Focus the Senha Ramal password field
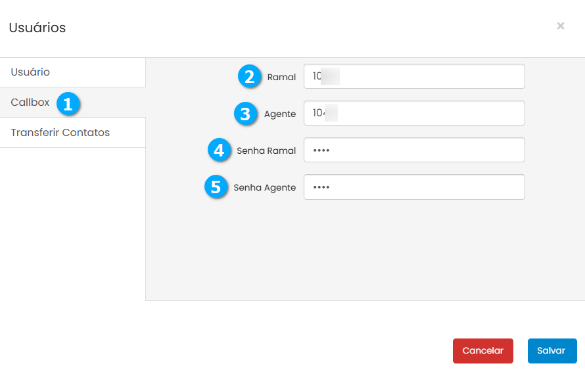Image resolution: width=585 pixels, height=372 pixels. pos(414,150)
